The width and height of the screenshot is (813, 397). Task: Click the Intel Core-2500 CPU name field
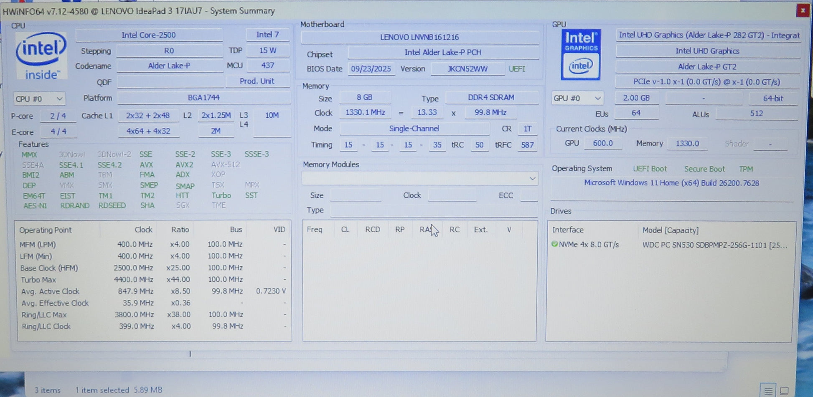click(x=149, y=35)
